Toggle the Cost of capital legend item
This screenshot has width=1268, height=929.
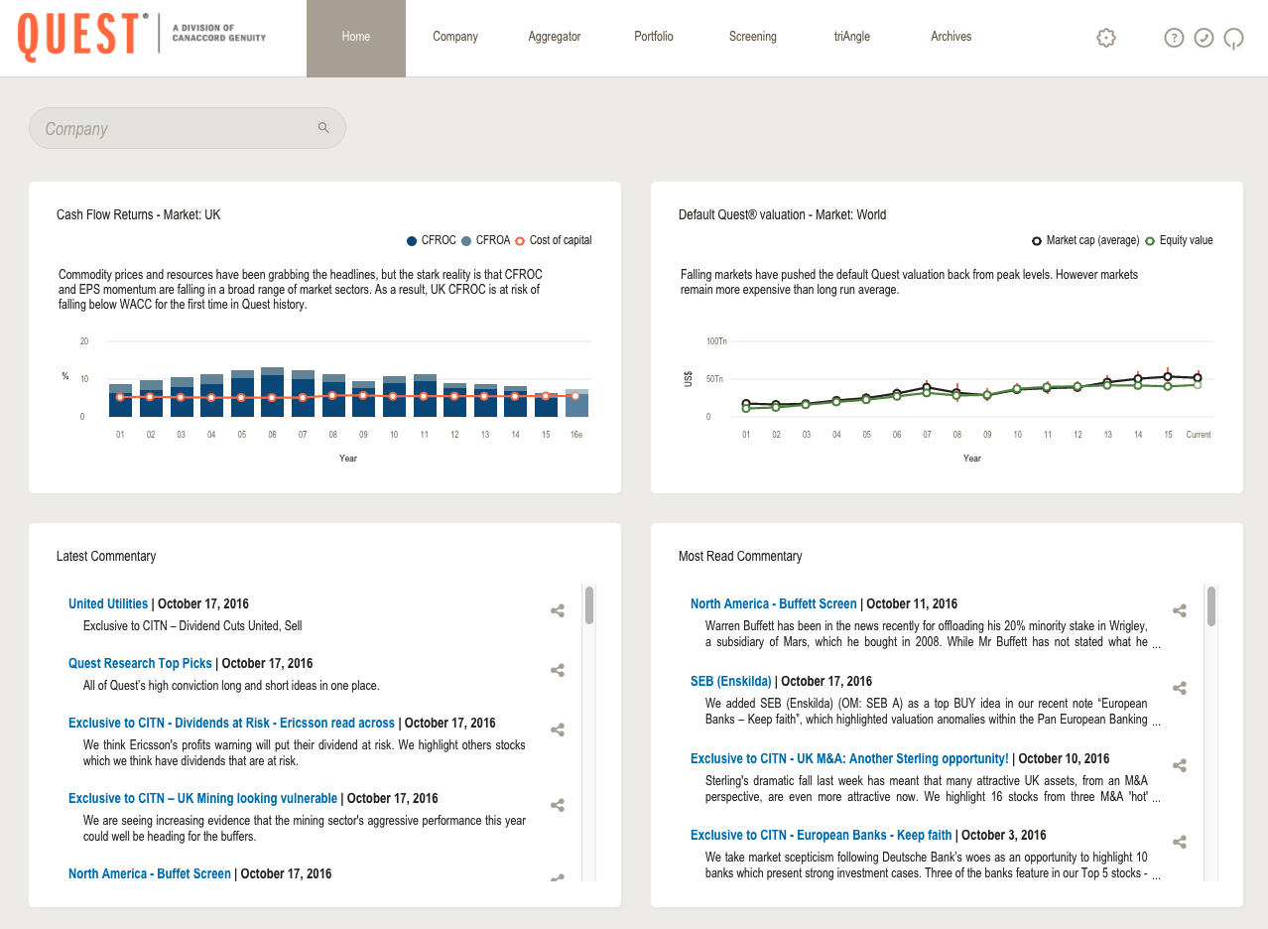tap(553, 240)
